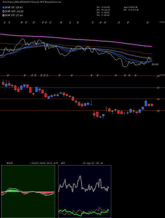
Task: Click the tallest blue candlestick near price 25
Action: click(146, 103)
